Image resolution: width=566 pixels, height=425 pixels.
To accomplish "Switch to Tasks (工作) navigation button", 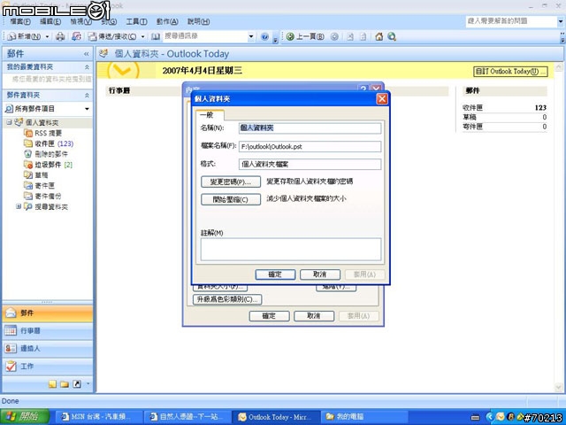I will pyautogui.click(x=47, y=366).
